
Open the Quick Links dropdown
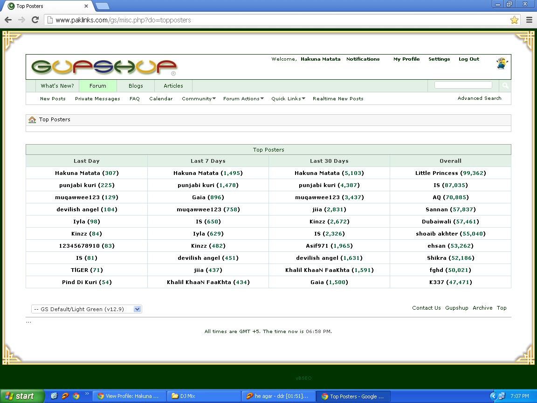(x=288, y=99)
